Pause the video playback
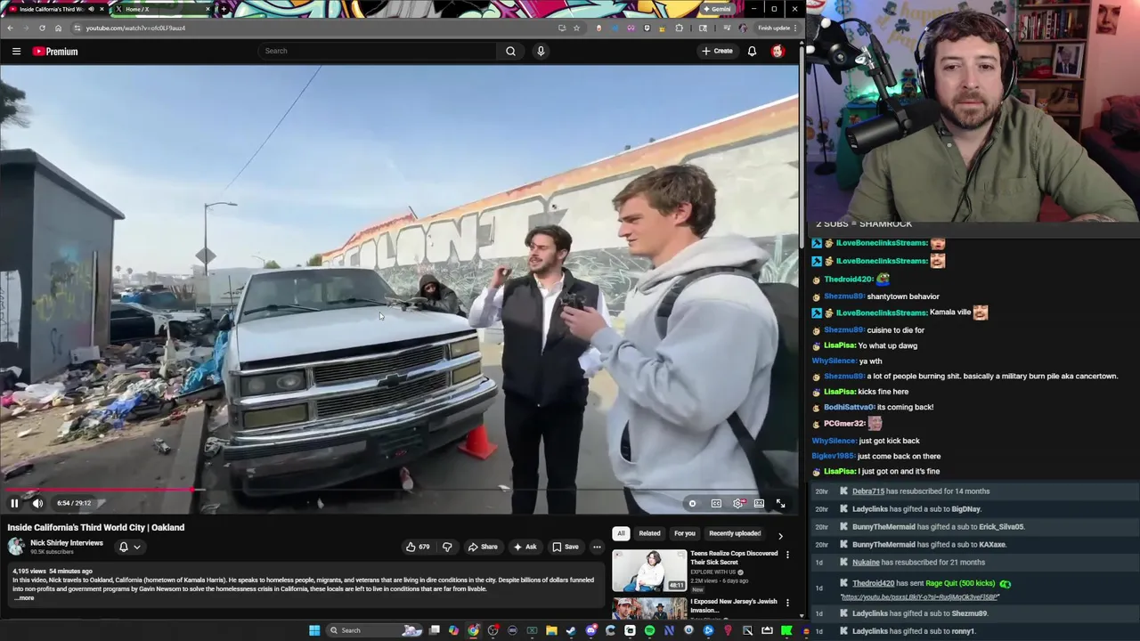The image size is (1140, 641). [x=14, y=503]
